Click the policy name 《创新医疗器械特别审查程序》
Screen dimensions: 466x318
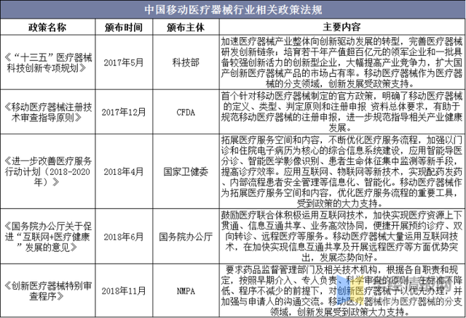(x=48, y=290)
